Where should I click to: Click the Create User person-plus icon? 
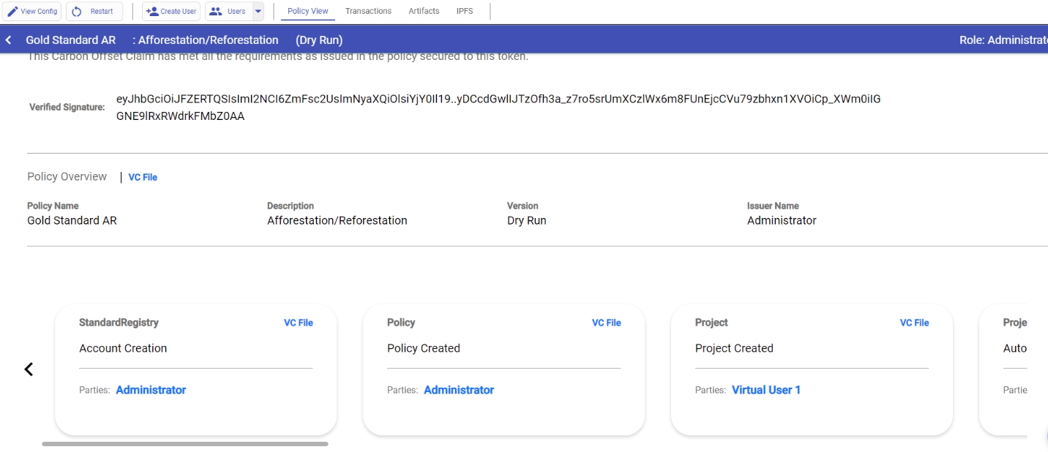point(152,12)
